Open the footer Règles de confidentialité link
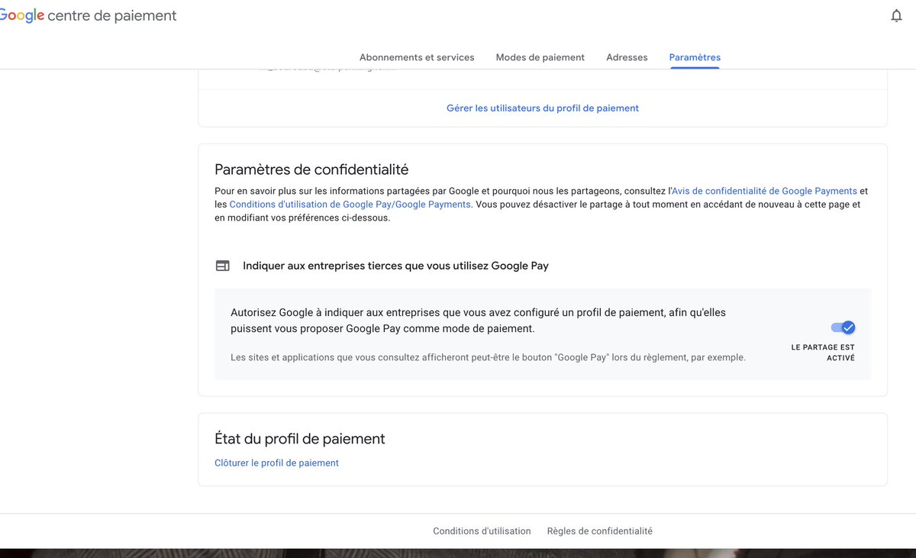This screenshot has height=558, width=916. 600,531
